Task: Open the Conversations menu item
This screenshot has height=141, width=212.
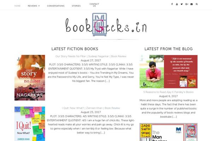Action: pos(56,6)
